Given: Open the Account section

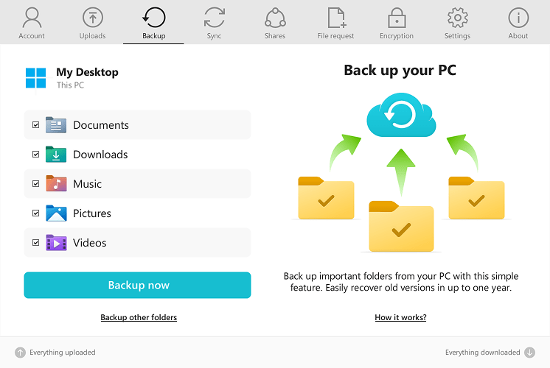Looking at the screenshot, I should pos(32,23).
